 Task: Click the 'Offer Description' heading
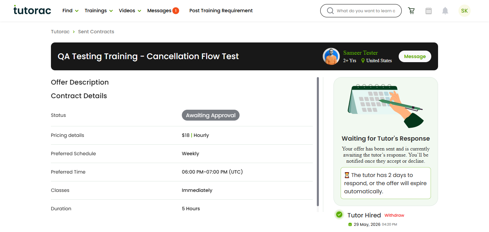80,82
